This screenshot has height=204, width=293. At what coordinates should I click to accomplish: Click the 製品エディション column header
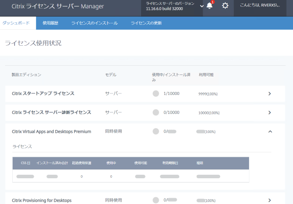click(26, 74)
